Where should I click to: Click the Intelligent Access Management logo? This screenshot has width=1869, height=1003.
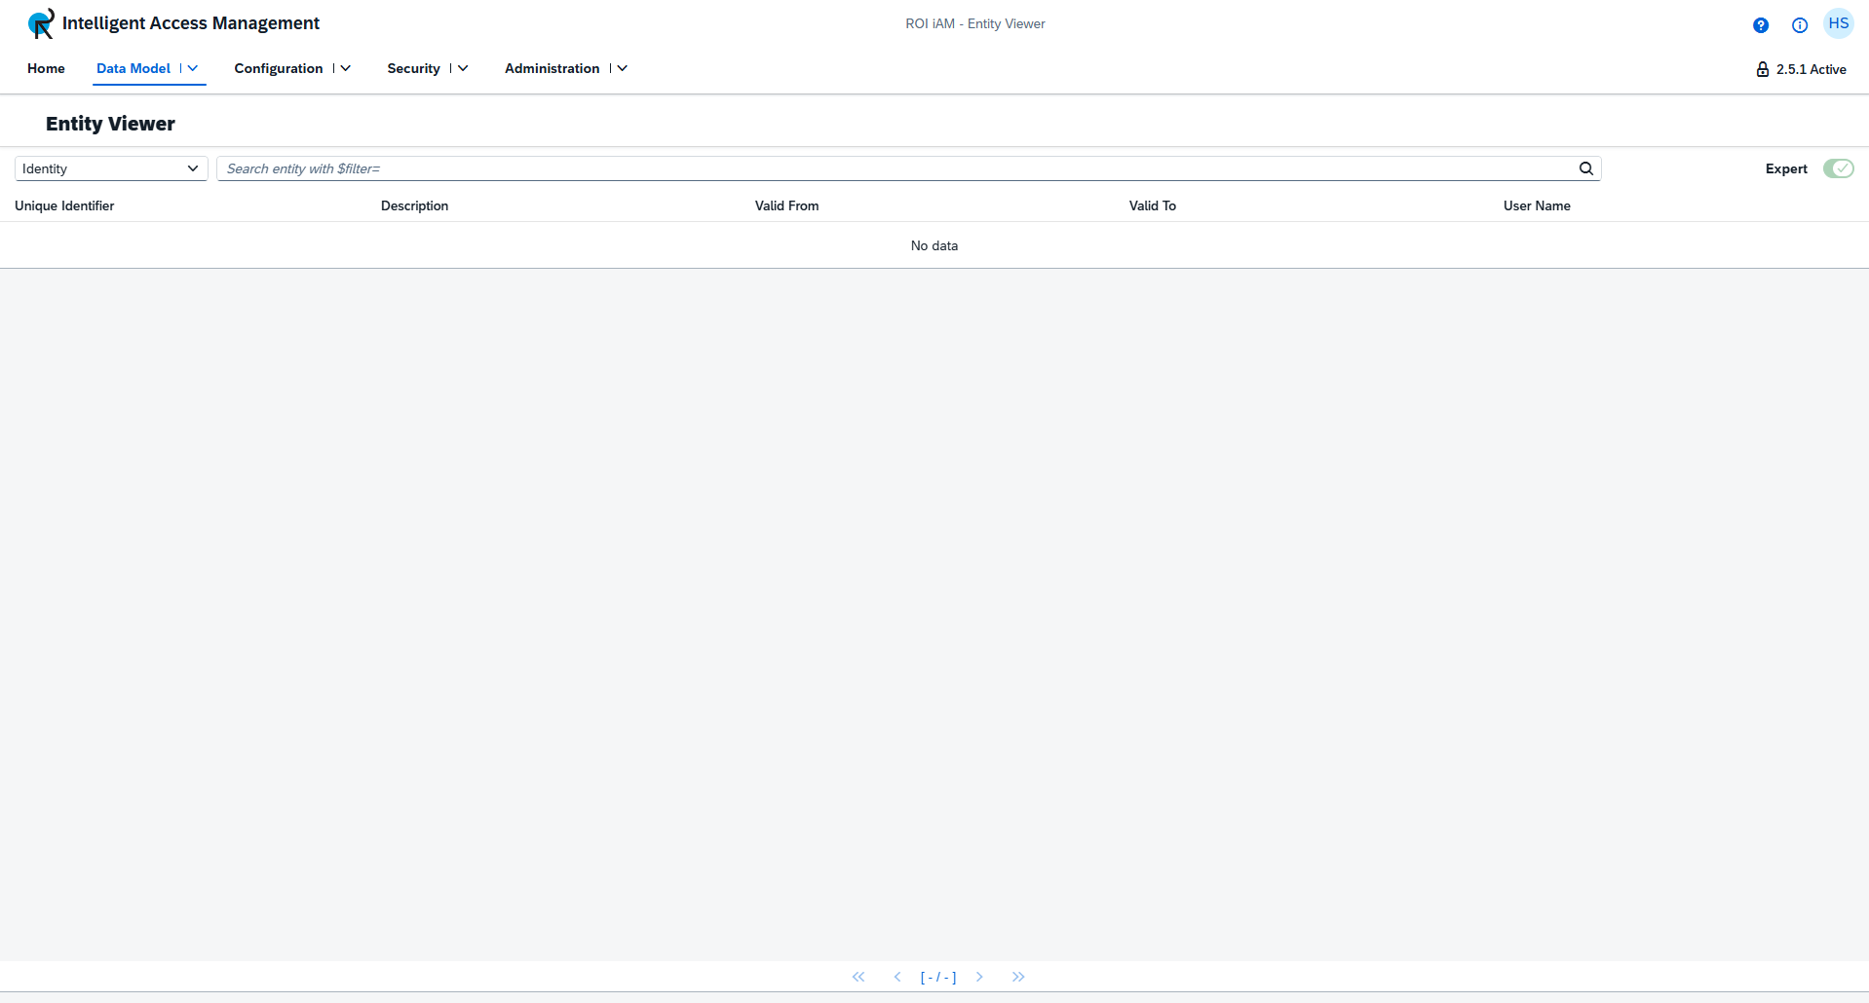(40, 23)
